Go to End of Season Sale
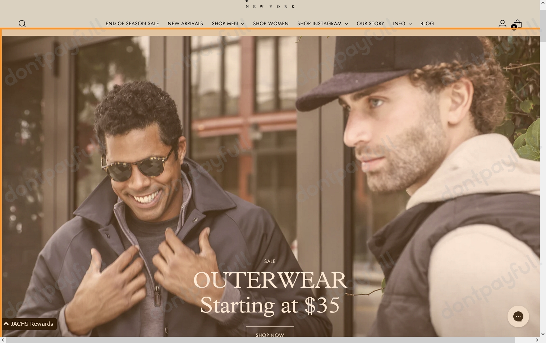This screenshot has width=546, height=343. [132, 24]
